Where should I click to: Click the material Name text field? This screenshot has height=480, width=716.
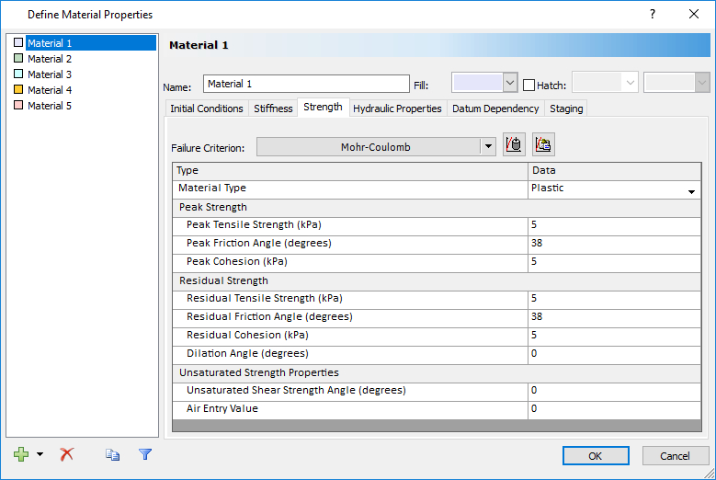[305, 85]
